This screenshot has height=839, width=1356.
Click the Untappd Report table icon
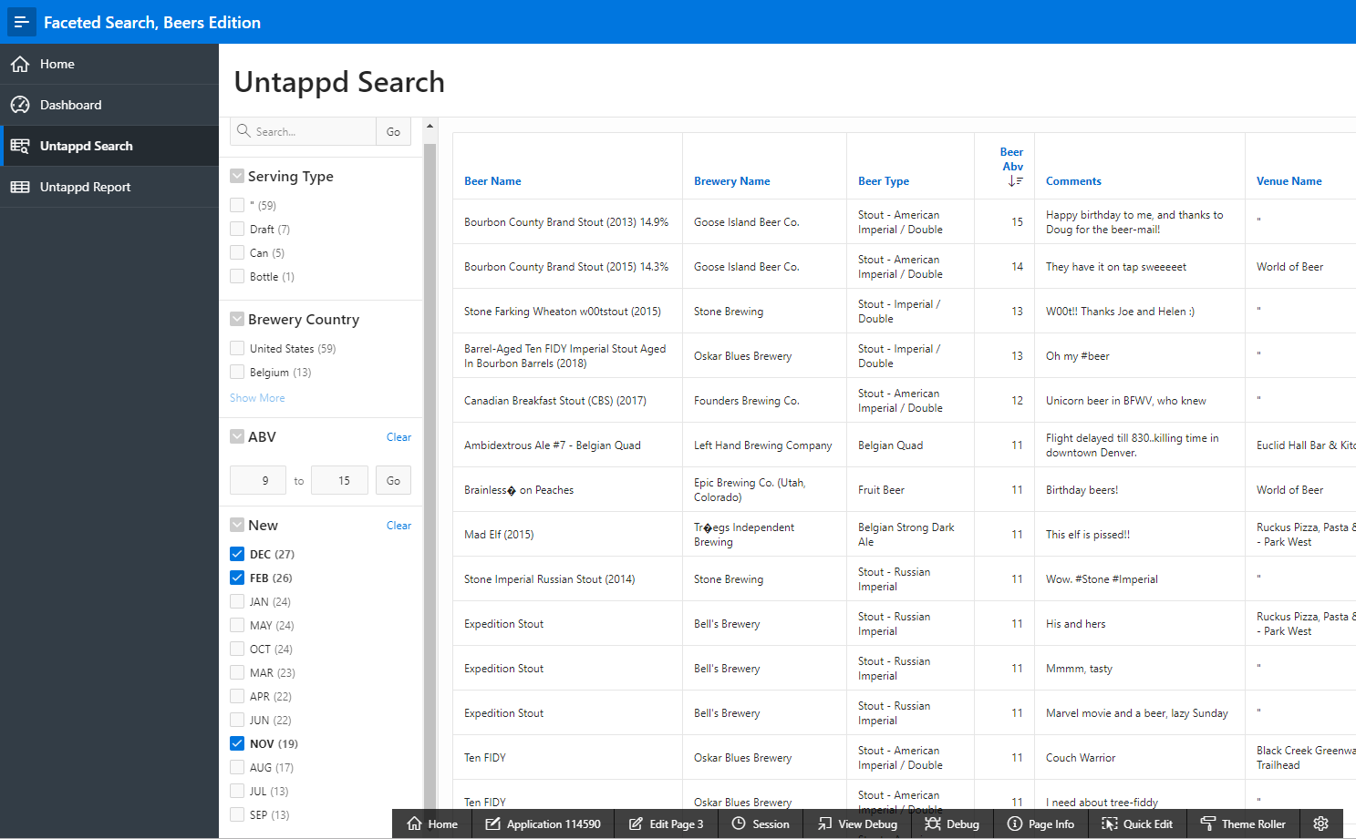[x=20, y=187]
